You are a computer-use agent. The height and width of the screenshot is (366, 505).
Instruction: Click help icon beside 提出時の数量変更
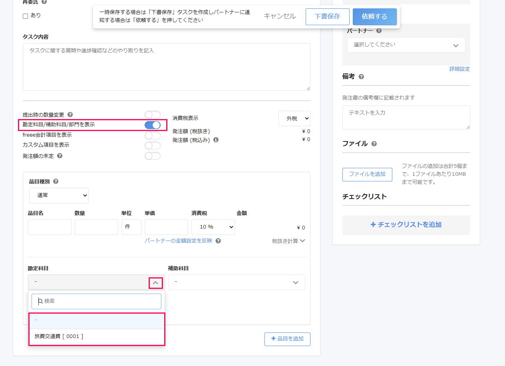pos(70,115)
